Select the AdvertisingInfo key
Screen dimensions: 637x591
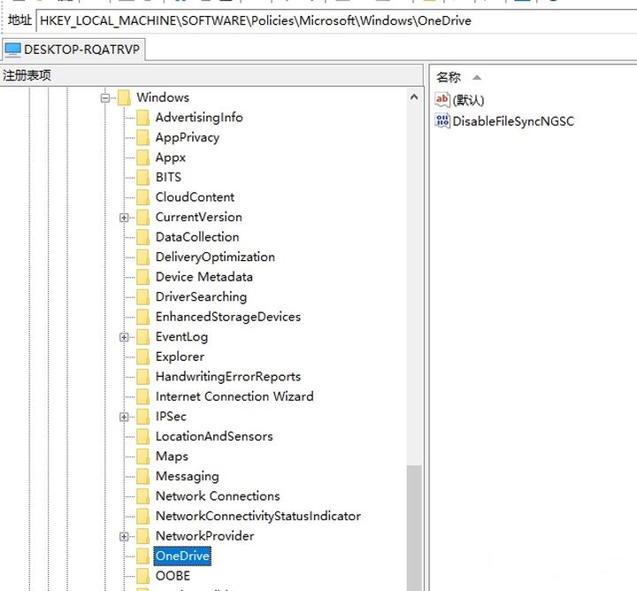(199, 118)
